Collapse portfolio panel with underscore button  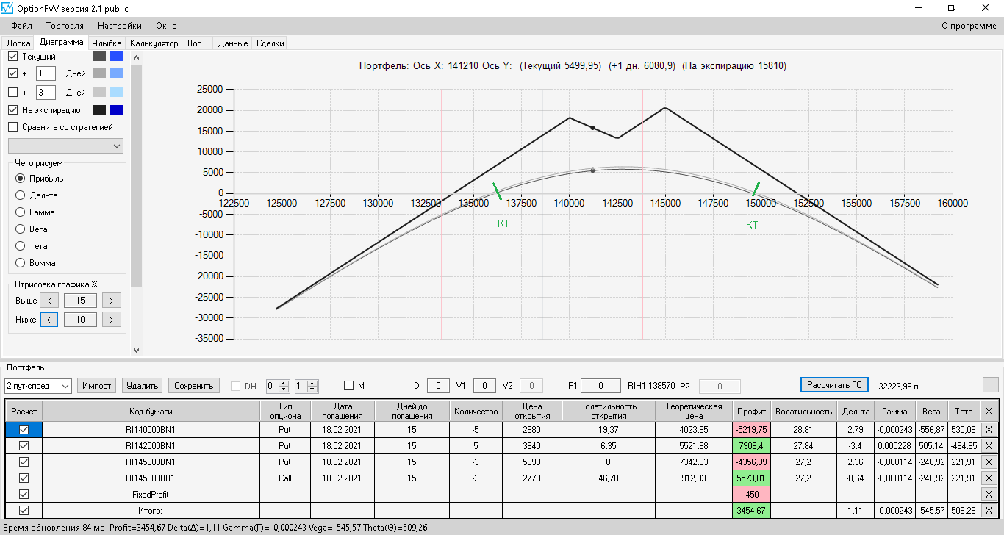990,386
